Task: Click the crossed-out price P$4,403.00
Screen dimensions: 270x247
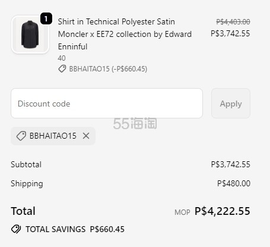Action: pyautogui.click(x=233, y=21)
